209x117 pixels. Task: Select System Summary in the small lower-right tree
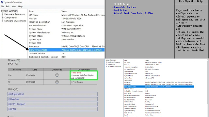coord(111,60)
